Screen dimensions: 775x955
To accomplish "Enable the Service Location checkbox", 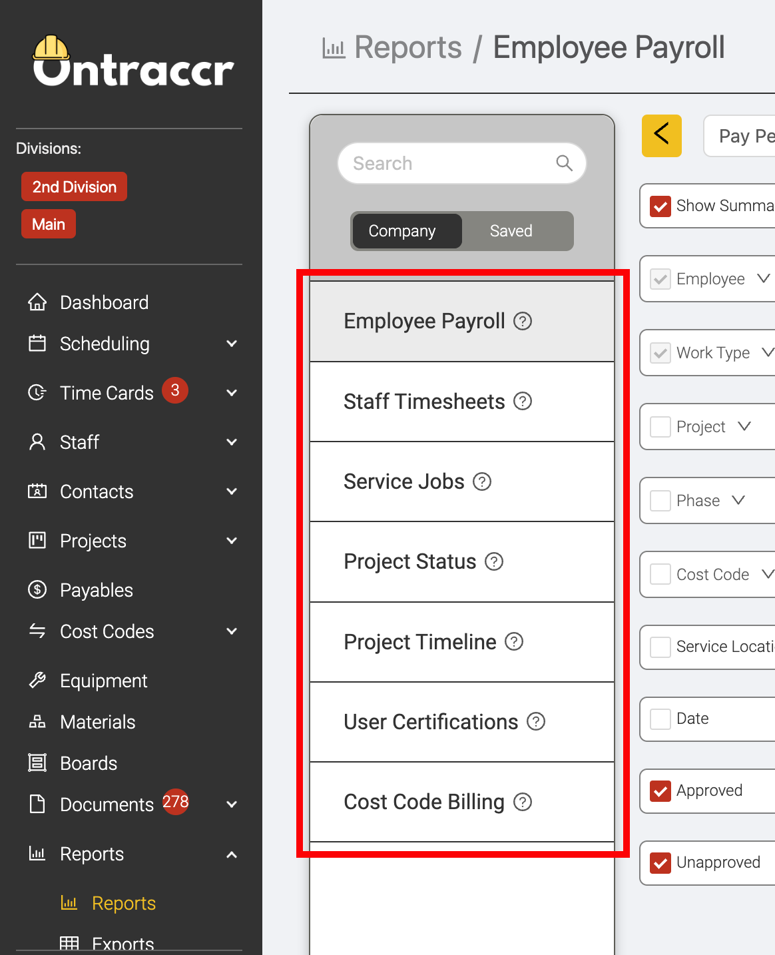I will [x=660, y=647].
